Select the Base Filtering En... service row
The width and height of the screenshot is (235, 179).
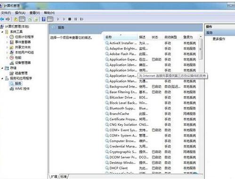click(x=151, y=92)
